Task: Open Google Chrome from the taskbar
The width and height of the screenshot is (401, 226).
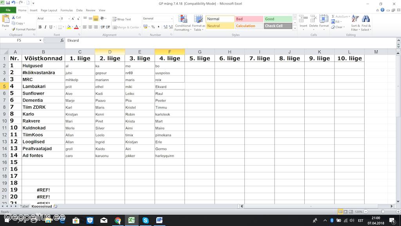Action: click(x=117, y=220)
